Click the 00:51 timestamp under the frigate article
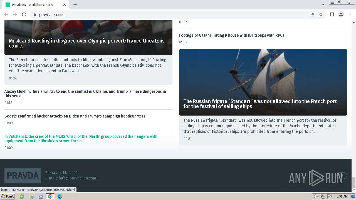356x200 pixels. (x=187, y=139)
